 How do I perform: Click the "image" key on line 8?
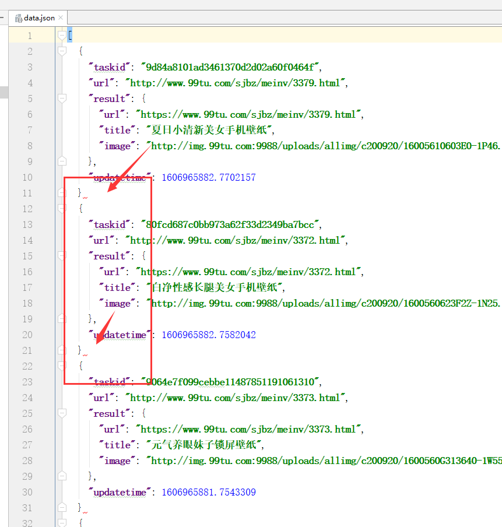point(117,146)
